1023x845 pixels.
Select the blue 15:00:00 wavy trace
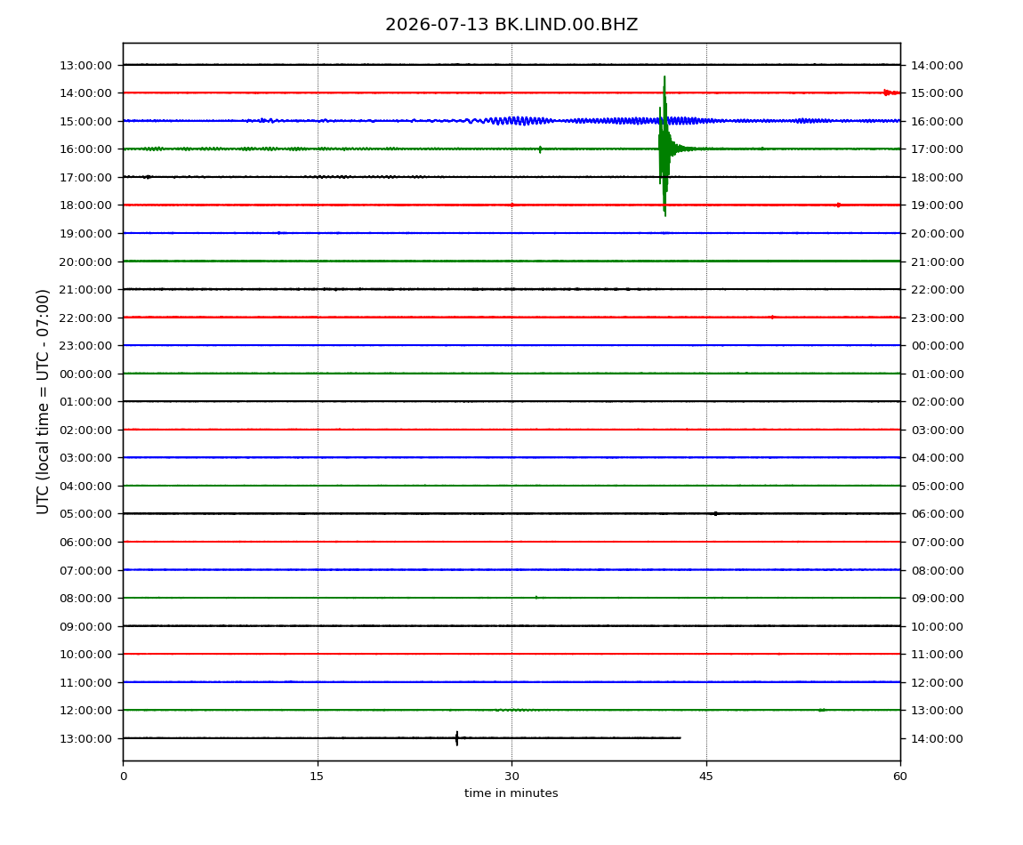pos(511,121)
